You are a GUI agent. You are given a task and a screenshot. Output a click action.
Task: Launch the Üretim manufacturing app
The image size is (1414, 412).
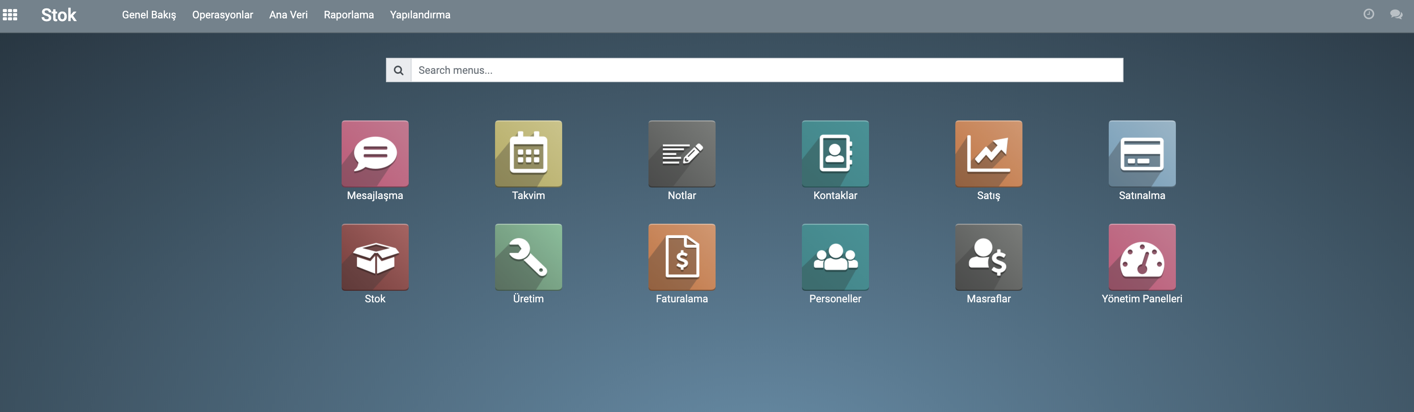tap(528, 257)
